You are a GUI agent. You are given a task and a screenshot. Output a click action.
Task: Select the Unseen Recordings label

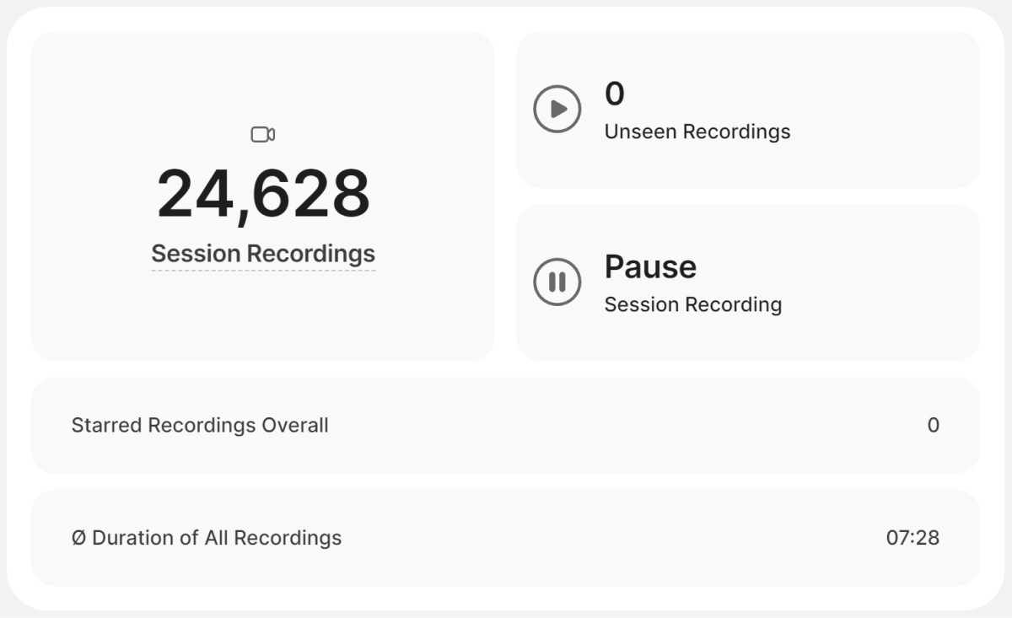[x=697, y=132]
